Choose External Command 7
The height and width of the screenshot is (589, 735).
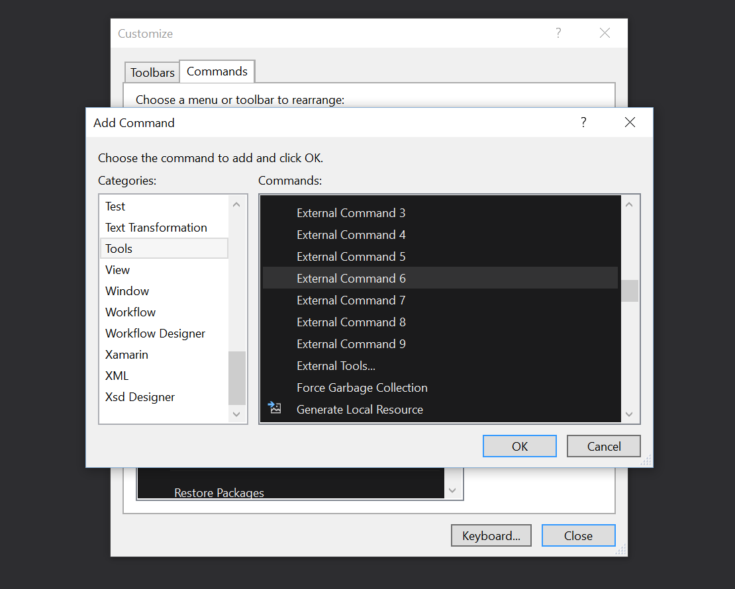pyautogui.click(x=440, y=300)
